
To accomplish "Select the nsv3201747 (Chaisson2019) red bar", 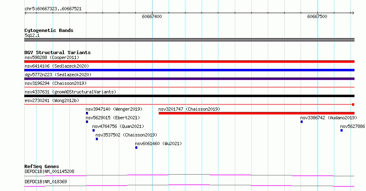I will click(x=257, y=113).
